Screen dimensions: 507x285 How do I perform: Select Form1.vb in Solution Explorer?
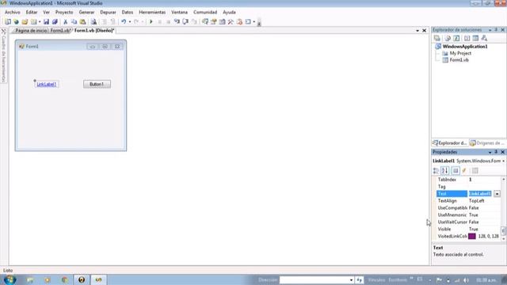pos(459,60)
